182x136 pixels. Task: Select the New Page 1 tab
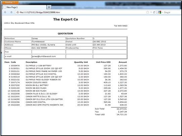click(25, 7)
